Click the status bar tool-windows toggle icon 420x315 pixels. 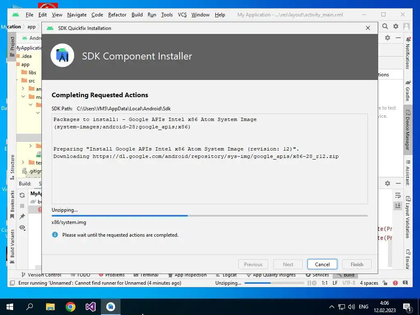click(x=12, y=283)
